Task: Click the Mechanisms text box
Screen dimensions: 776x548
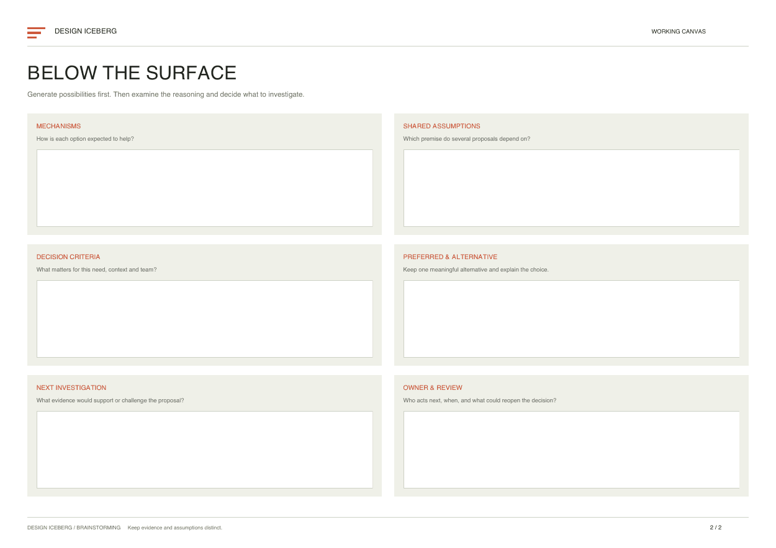Action: click(205, 188)
